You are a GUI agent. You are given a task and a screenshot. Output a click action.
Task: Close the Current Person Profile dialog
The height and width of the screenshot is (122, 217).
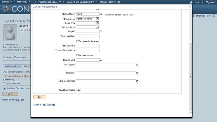[x=190, y=7]
